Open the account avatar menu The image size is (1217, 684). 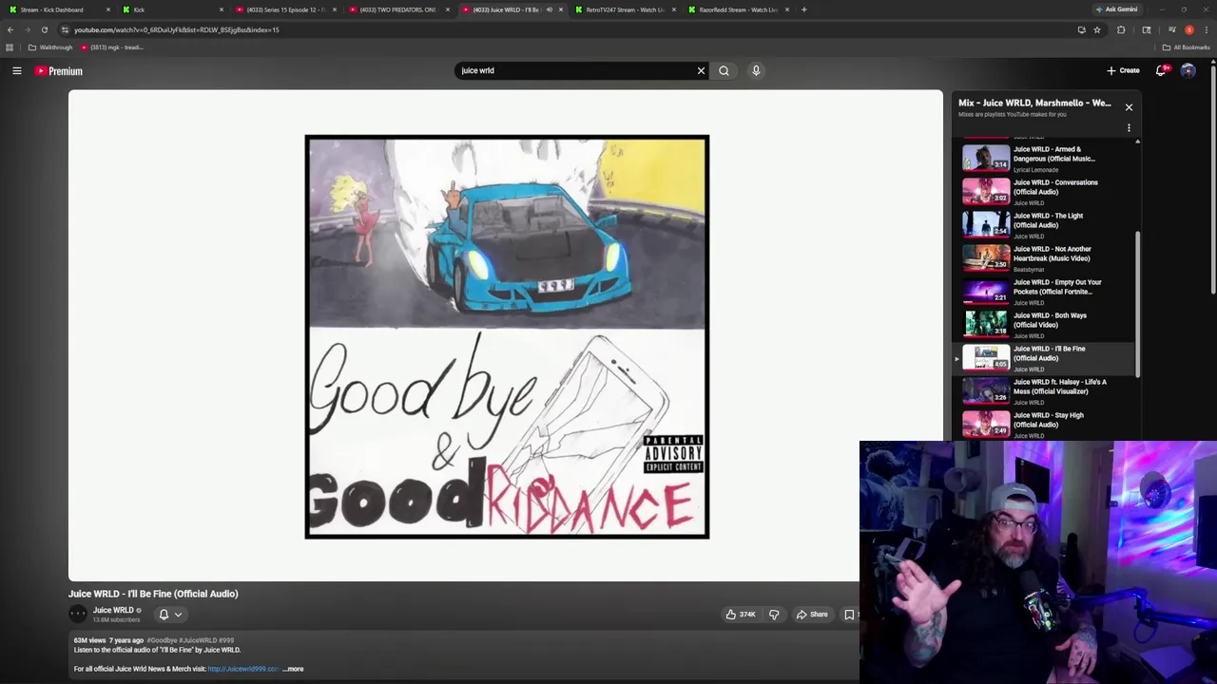point(1188,70)
